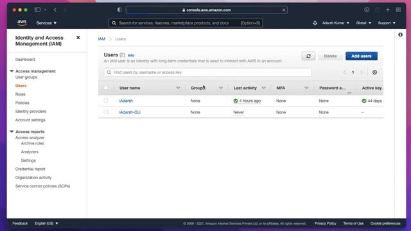Sort by MFA column arrow
Viewport: 411px width, 231px height.
[306, 88]
